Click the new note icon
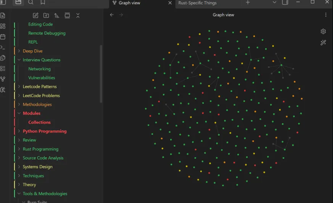This screenshot has width=333, height=203. click(35, 15)
